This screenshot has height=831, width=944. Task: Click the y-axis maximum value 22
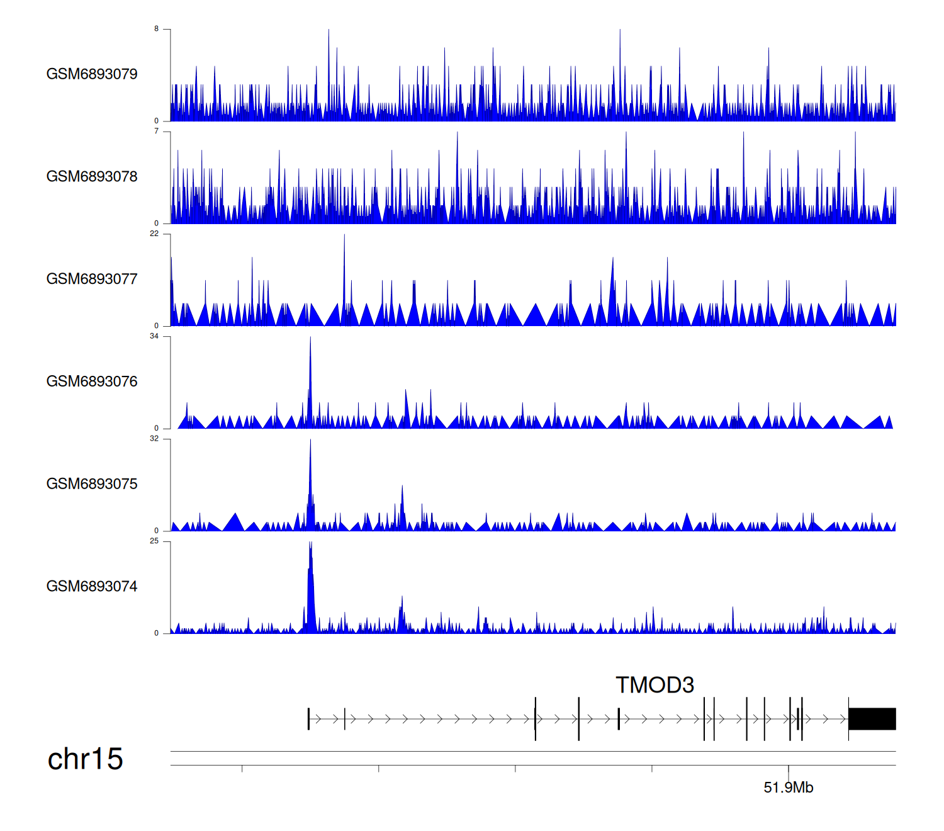(x=154, y=234)
